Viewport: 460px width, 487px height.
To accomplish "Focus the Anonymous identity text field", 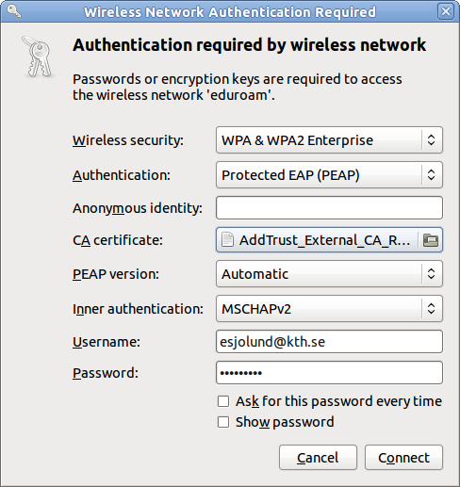I will point(329,208).
